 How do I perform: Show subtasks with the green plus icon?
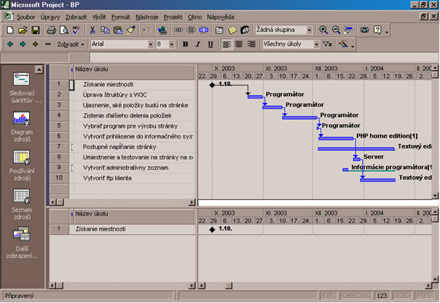[36, 44]
